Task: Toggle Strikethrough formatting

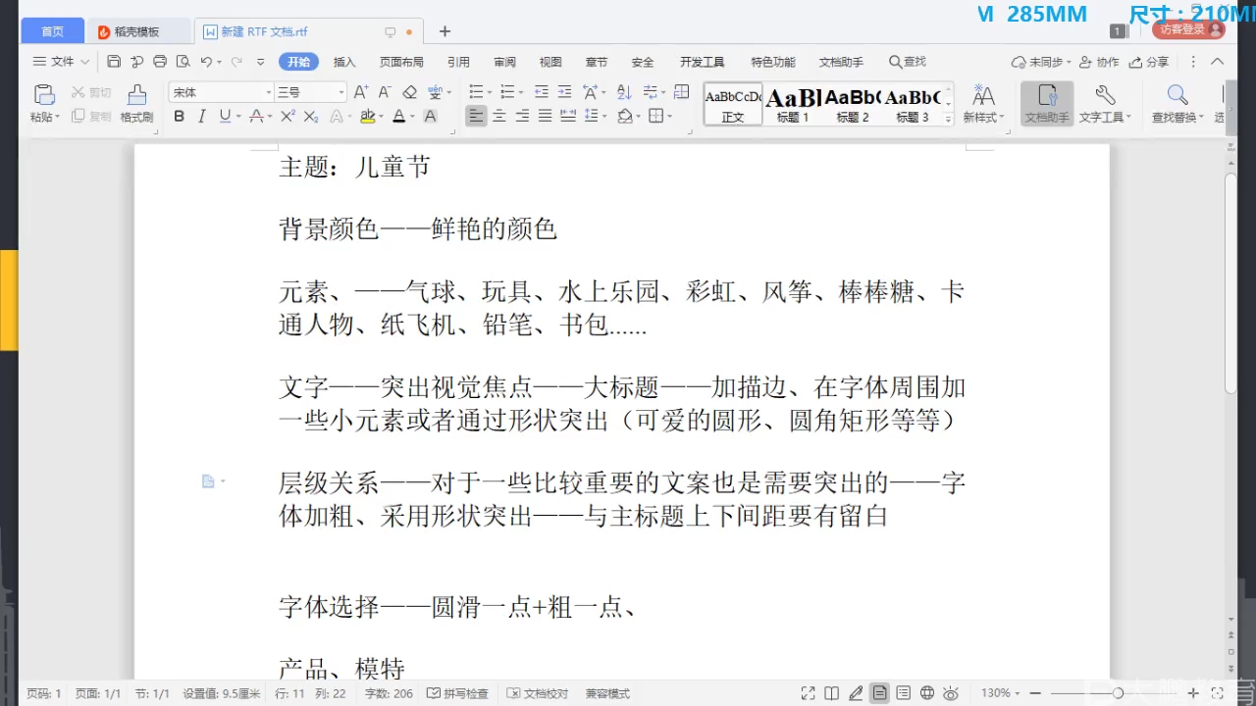Action: coord(255,116)
